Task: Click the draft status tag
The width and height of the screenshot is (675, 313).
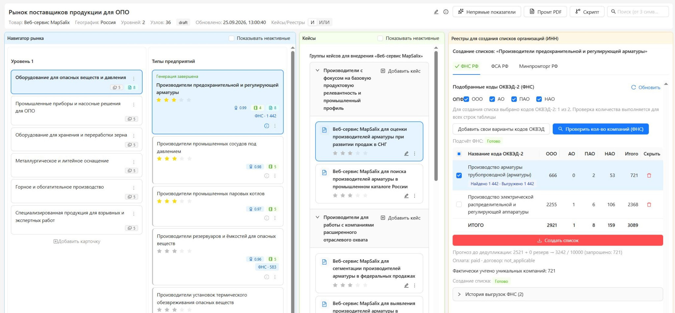Action: click(183, 22)
